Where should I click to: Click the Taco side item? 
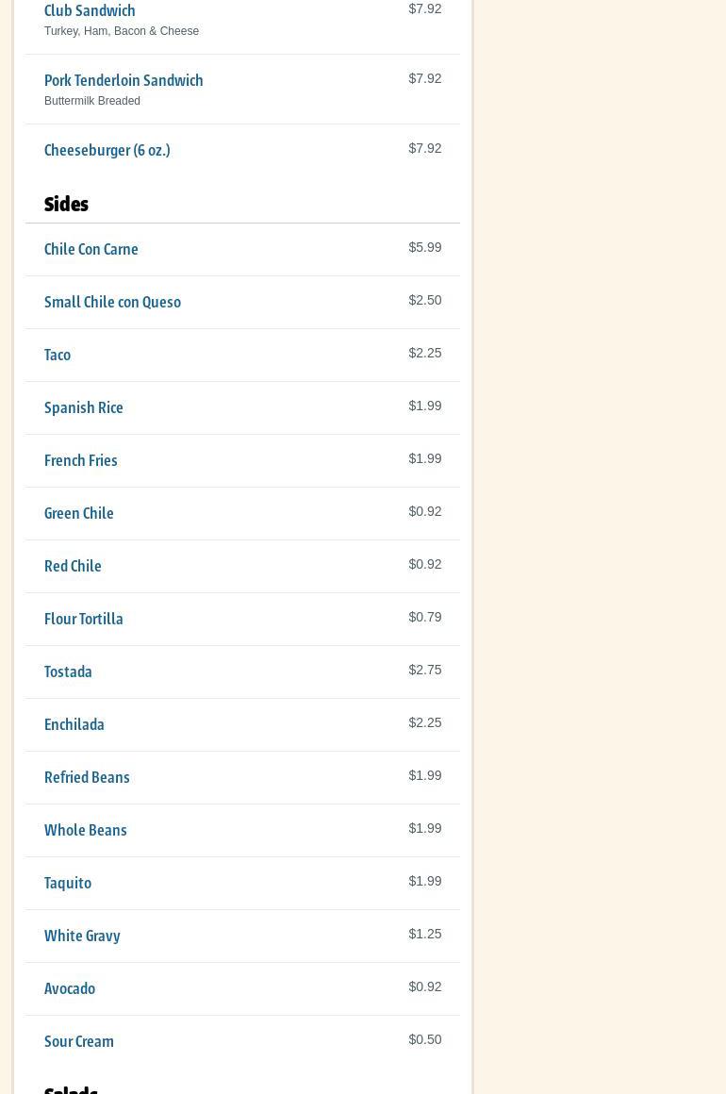point(58,355)
